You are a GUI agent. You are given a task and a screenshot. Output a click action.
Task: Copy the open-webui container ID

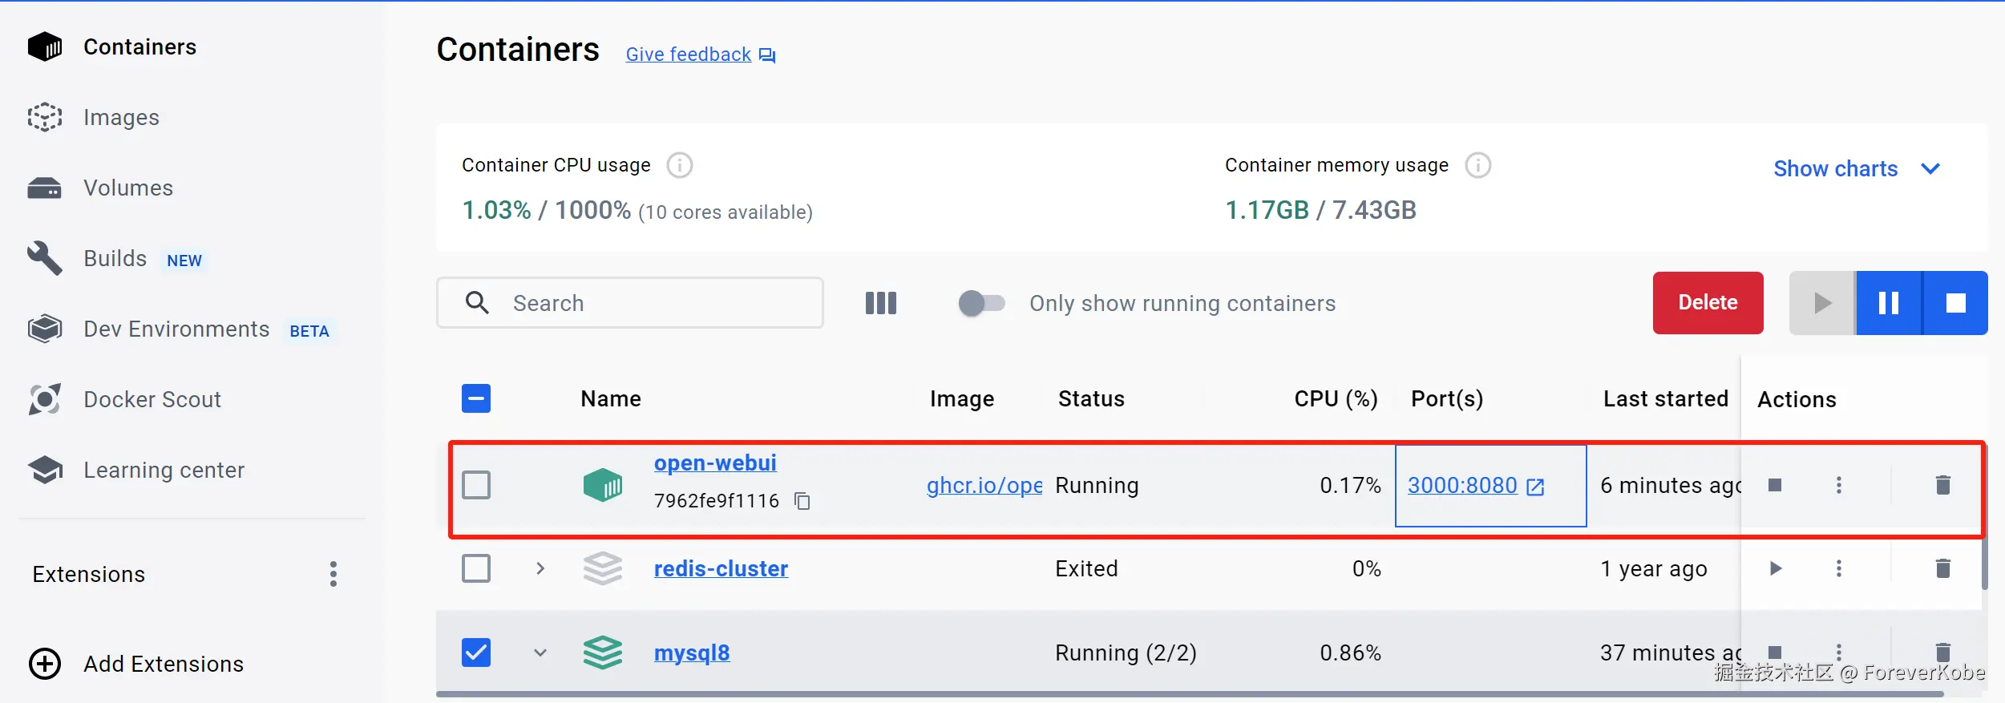802,501
